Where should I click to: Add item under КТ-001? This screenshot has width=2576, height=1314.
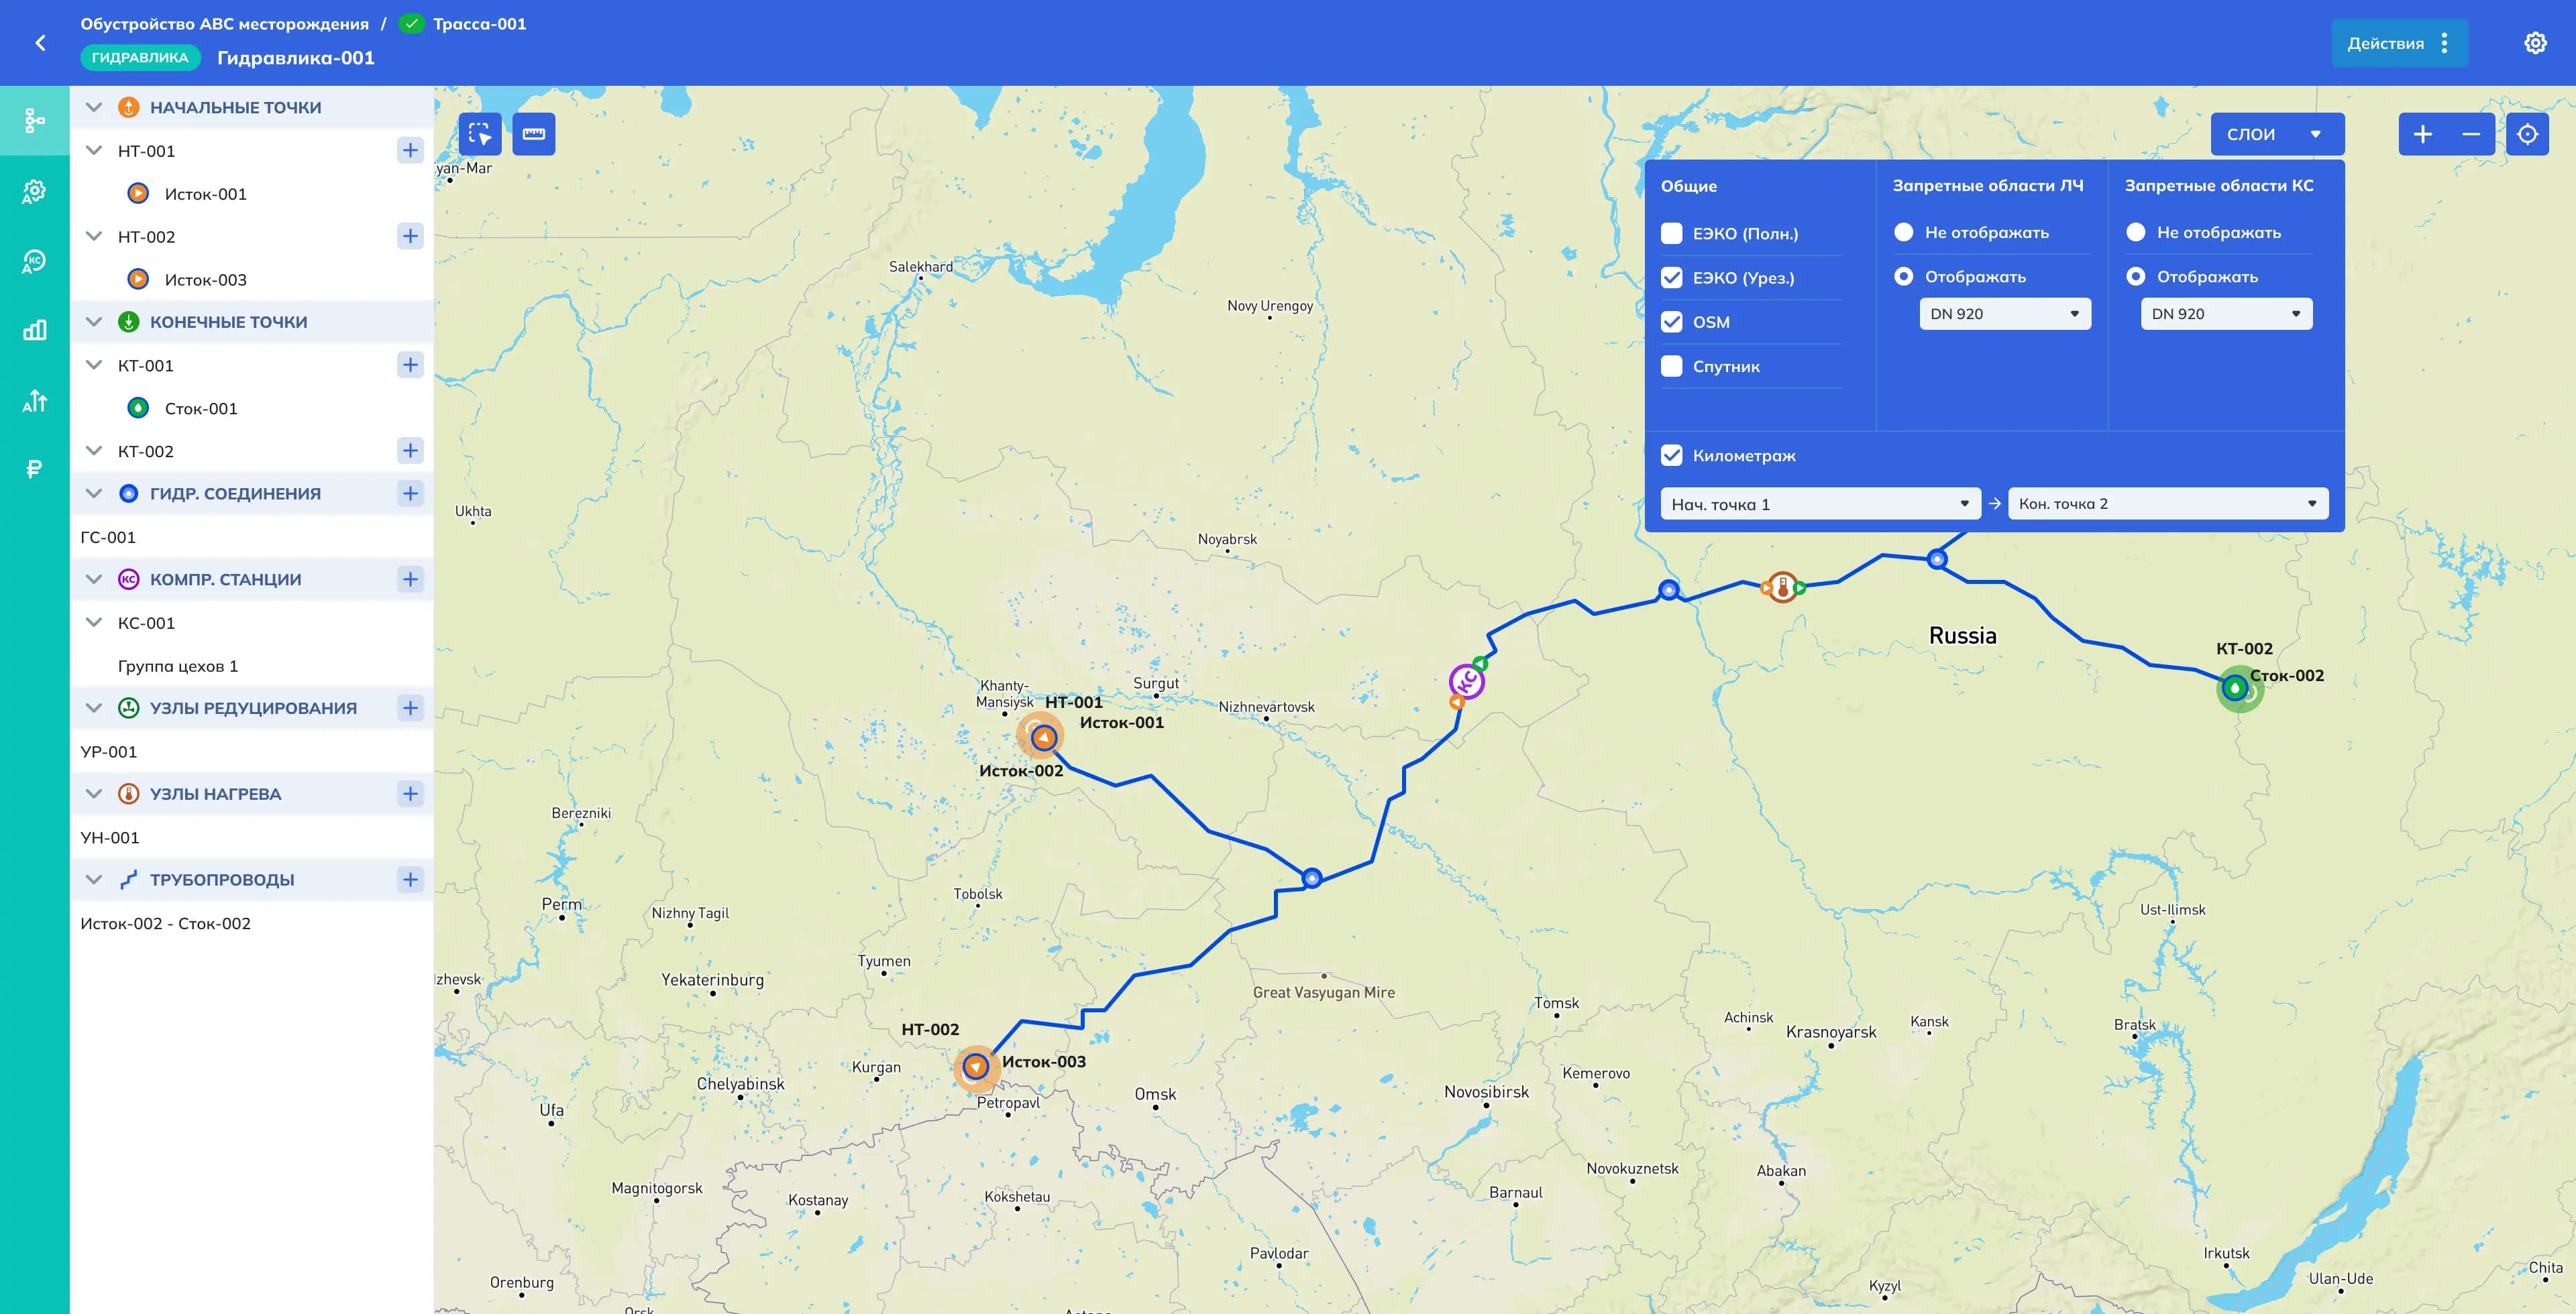coord(410,366)
